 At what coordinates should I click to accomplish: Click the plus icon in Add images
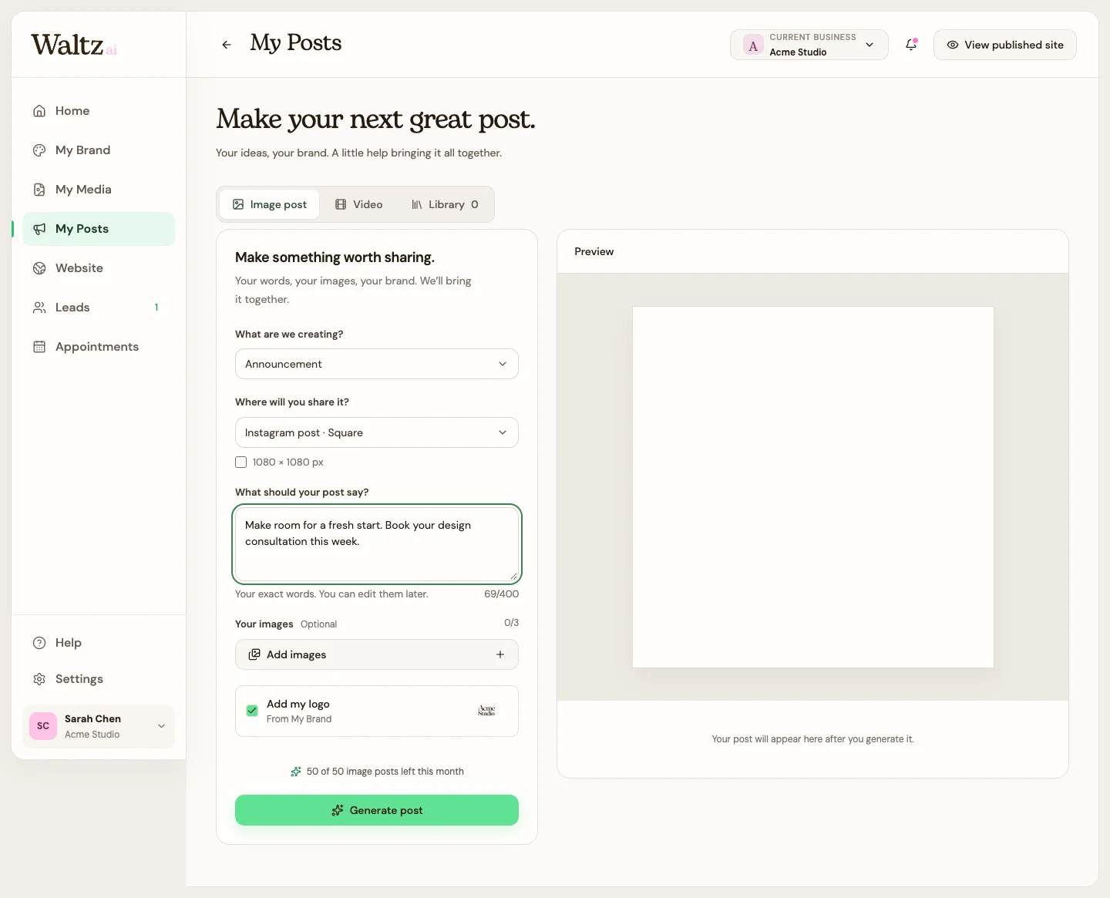[x=500, y=654]
